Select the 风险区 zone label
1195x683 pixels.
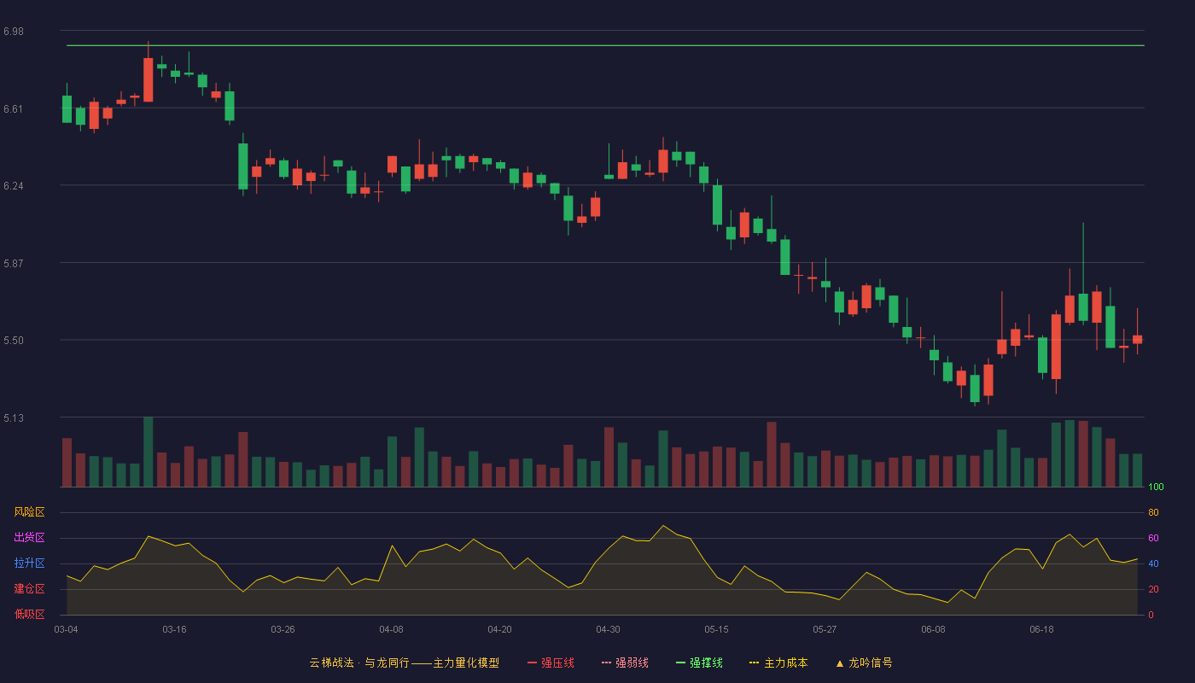coord(29,512)
